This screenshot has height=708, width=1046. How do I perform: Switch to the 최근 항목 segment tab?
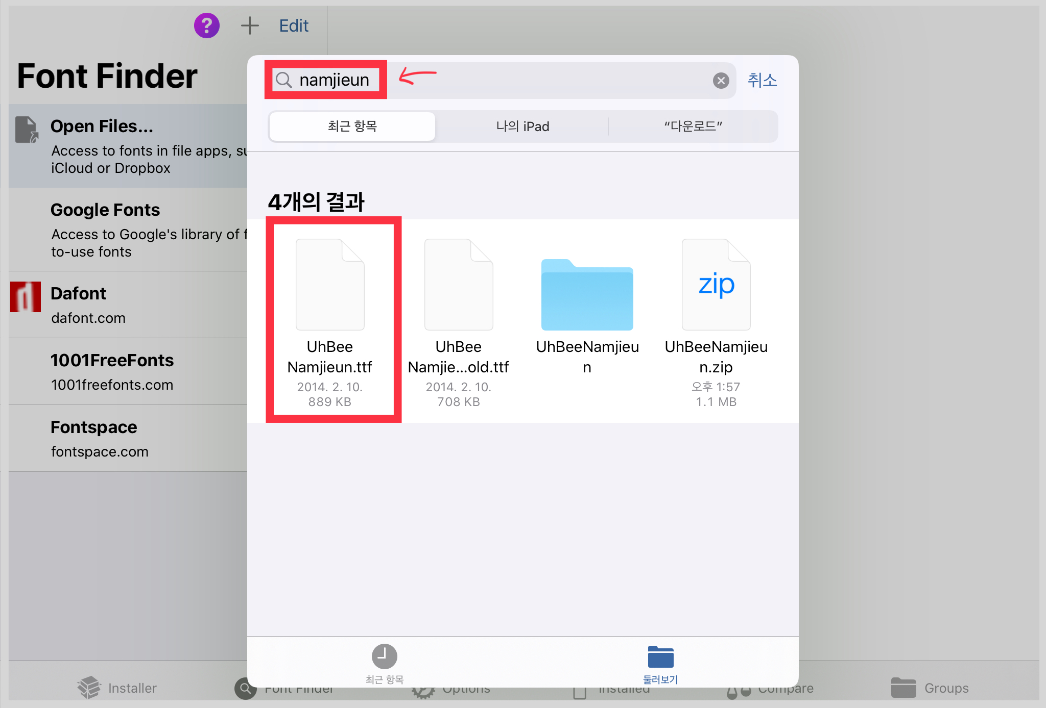click(352, 127)
